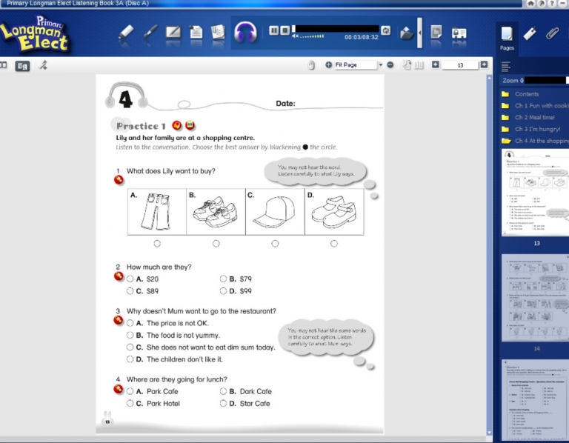Viewport: 569px width, 443px height.
Task: Play audio for question 2
Action: pyautogui.click(x=118, y=277)
